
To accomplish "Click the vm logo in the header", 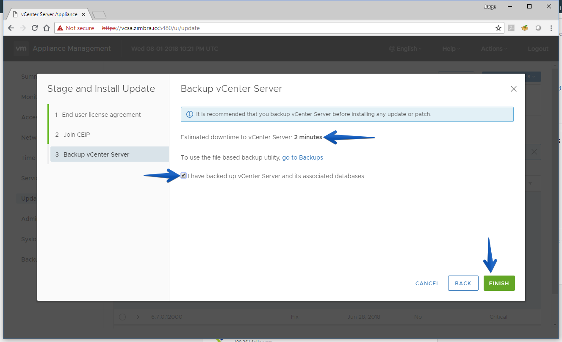I will [21, 48].
